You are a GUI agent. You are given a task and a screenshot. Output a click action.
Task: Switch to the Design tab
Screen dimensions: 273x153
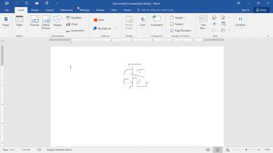pos(35,10)
